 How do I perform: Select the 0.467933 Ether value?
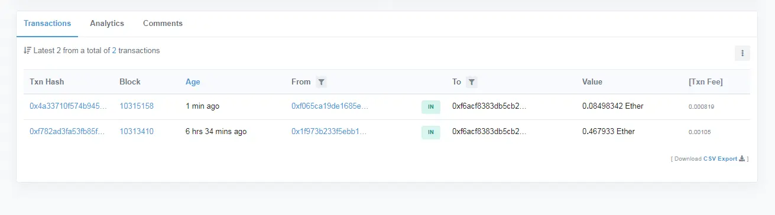click(608, 132)
